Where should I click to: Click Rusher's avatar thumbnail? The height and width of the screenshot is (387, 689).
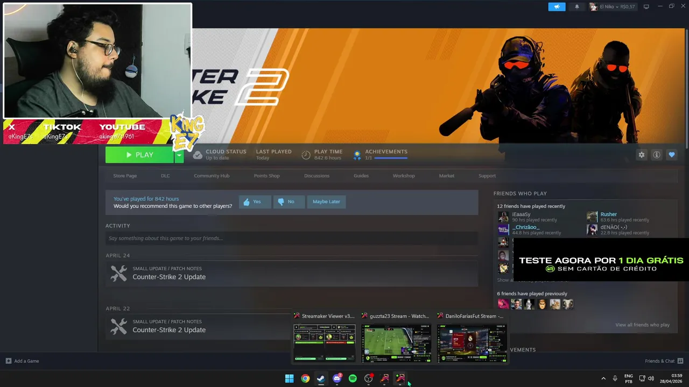[592, 217]
